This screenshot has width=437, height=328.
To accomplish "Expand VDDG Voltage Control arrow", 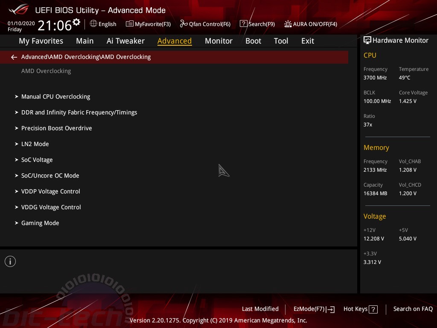I will [17, 207].
